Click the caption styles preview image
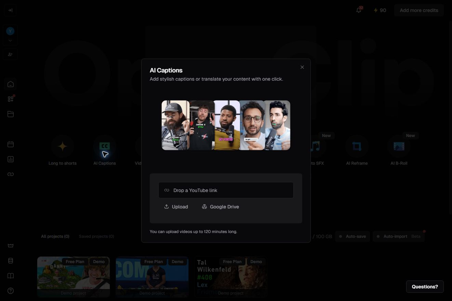The width and height of the screenshot is (452, 301). tap(226, 125)
